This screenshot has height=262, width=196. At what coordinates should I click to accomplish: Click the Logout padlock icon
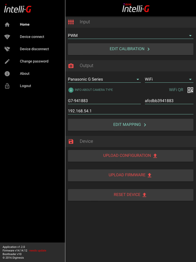(x=7, y=86)
